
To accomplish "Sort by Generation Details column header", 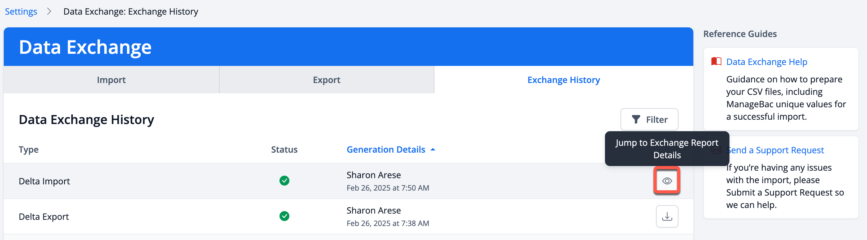I will [386, 150].
